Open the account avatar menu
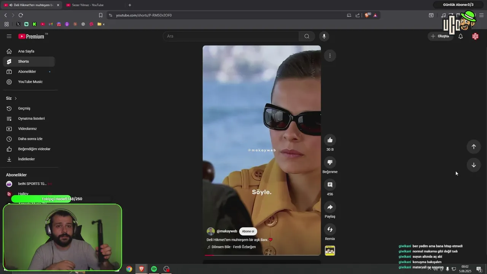The width and height of the screenshot is (487, 274). [475, 36]
